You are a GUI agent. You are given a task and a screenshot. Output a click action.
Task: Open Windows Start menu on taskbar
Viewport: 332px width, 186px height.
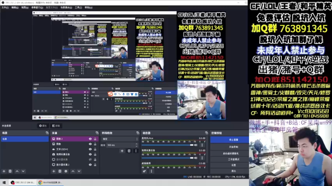coord(4,182)
